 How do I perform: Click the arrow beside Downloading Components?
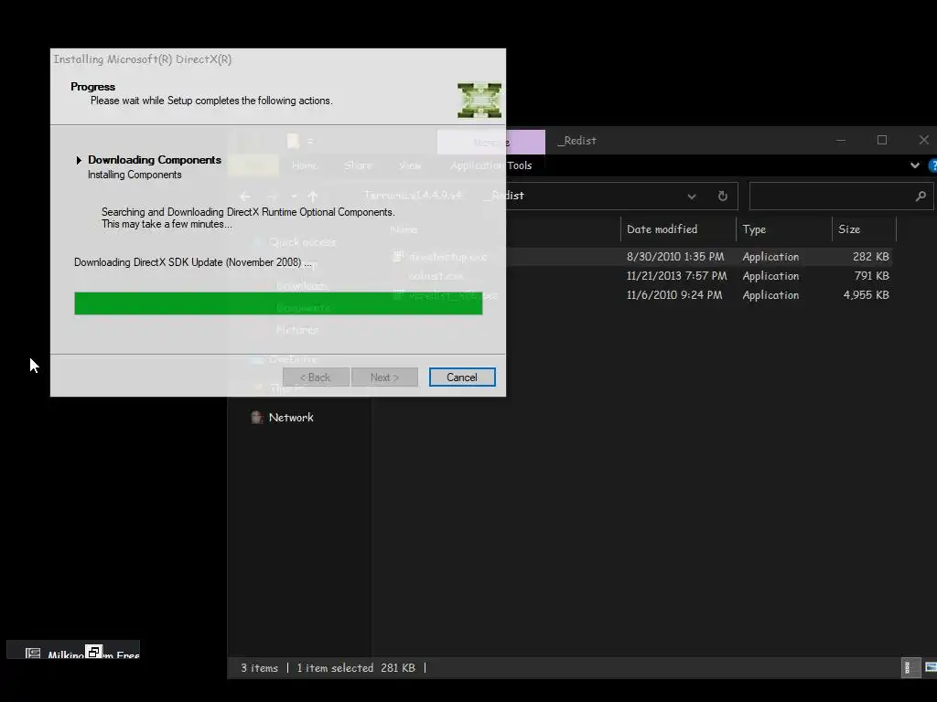pyautogui.click(x=79, y=160)
